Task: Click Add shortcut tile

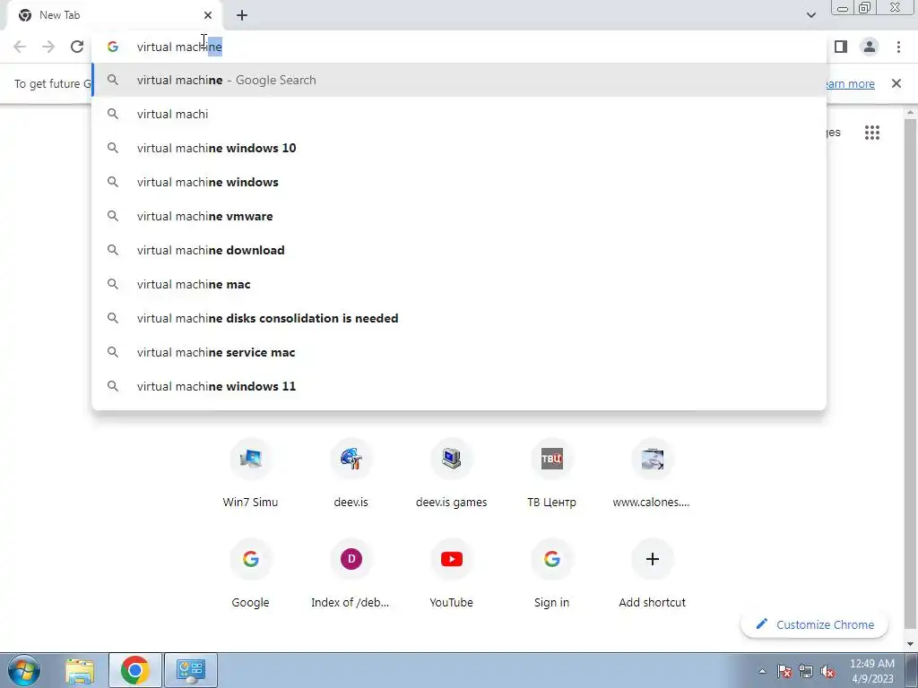Action: (x=653, y=574)
